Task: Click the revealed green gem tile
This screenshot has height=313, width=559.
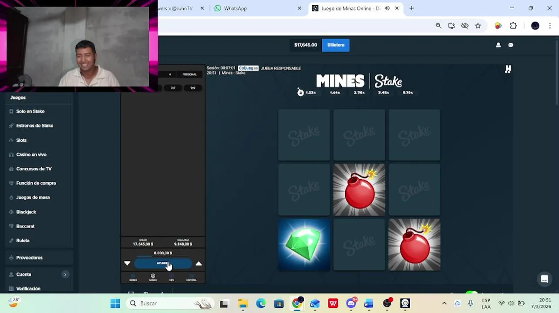Action: (x=304, y=245)
